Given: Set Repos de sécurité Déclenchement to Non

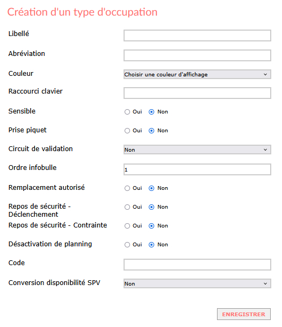Looking at the screenshot, I should (151, 207).
